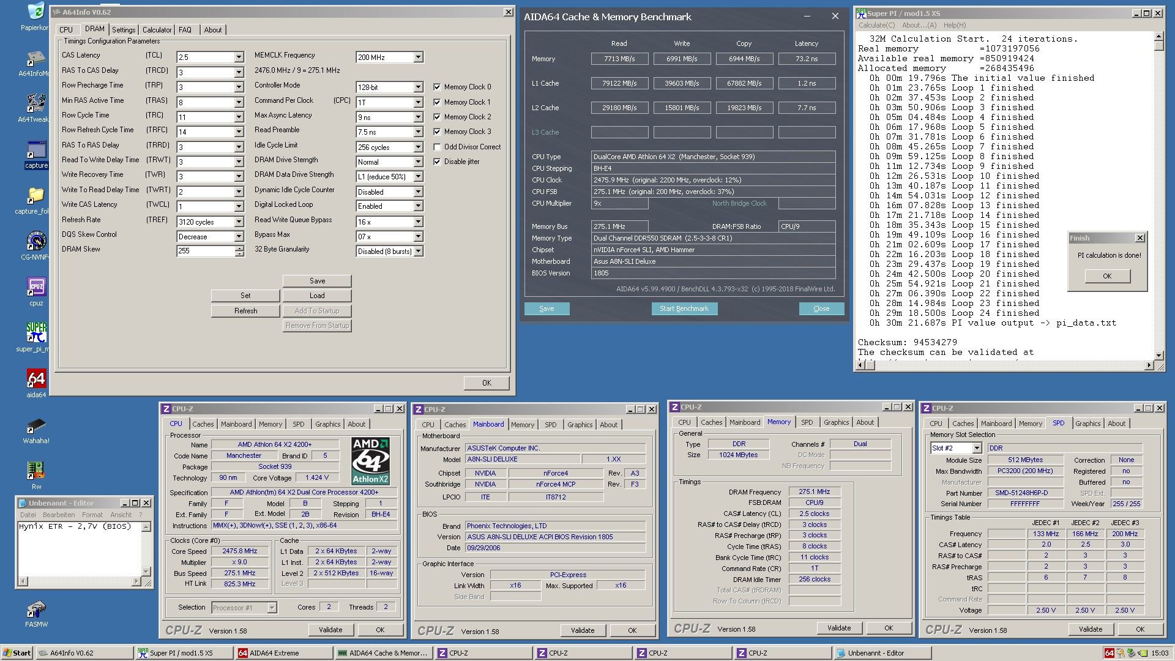Click the A64Info title bar icon
The image size is (1175, 661).
pos(56,12)
